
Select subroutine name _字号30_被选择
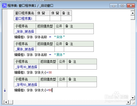26,67
